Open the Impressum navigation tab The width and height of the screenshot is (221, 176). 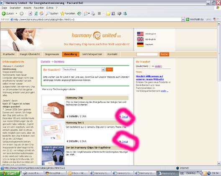click(52, 54)
